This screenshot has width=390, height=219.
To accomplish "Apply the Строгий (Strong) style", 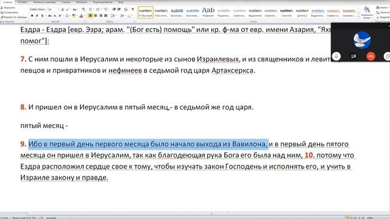I will 286,12.
